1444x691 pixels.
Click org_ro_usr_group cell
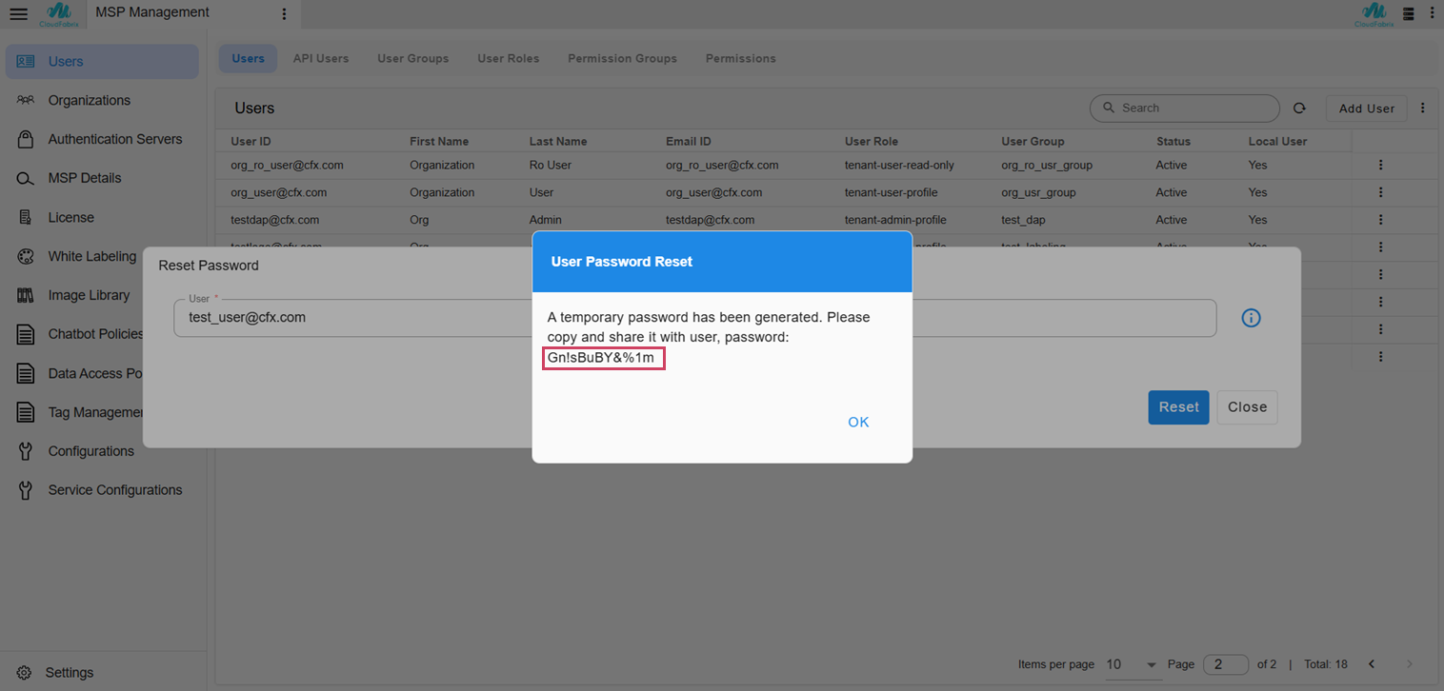[x=1047, y=165]
